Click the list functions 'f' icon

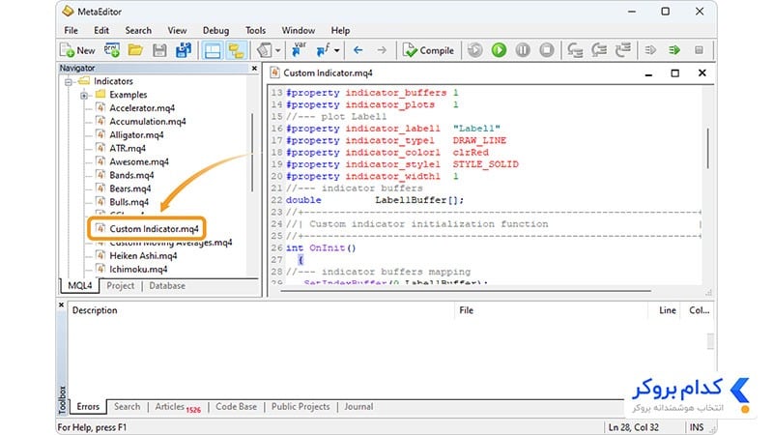pyautogui.click(x=324, y=50)
